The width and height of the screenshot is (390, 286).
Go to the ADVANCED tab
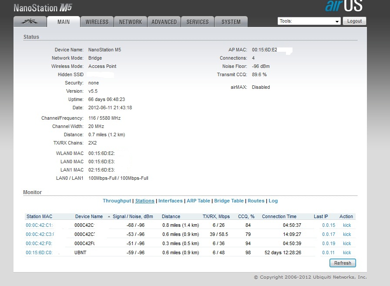pyautogui.click(x=164, y=22)
